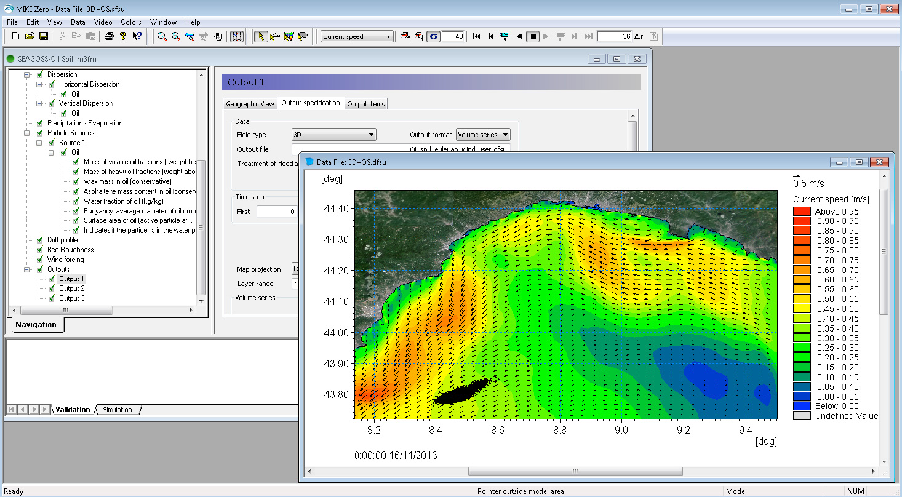Open the Current speed item dropdown
Viewport: 902px width, 497px height.
(x=357, y=36)
